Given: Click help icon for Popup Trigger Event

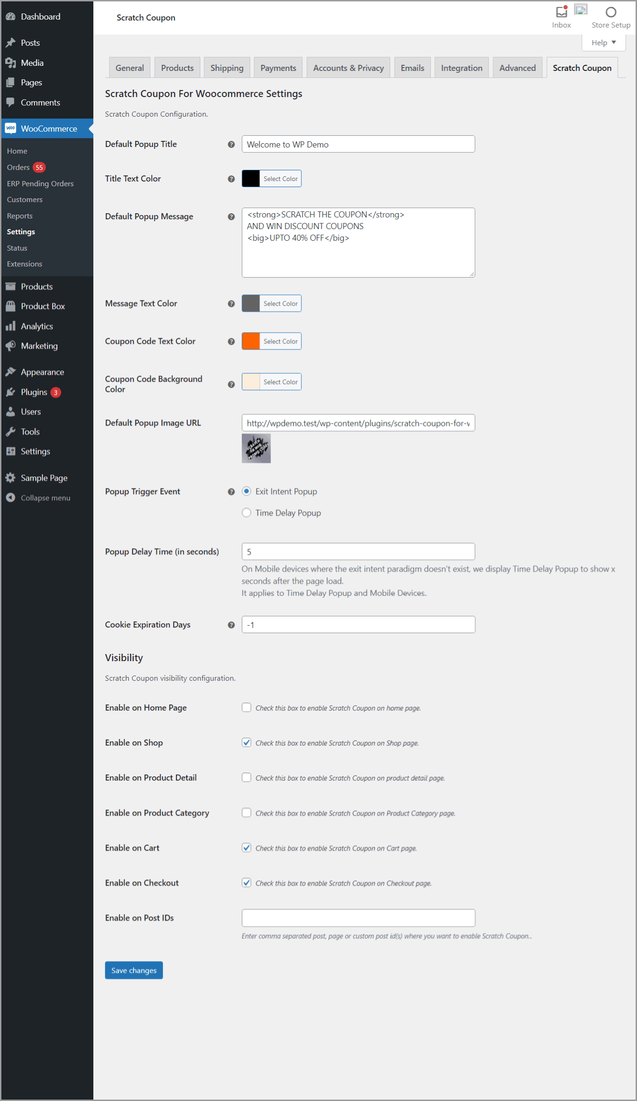Looking at the screenshot, I should point(231,492).
